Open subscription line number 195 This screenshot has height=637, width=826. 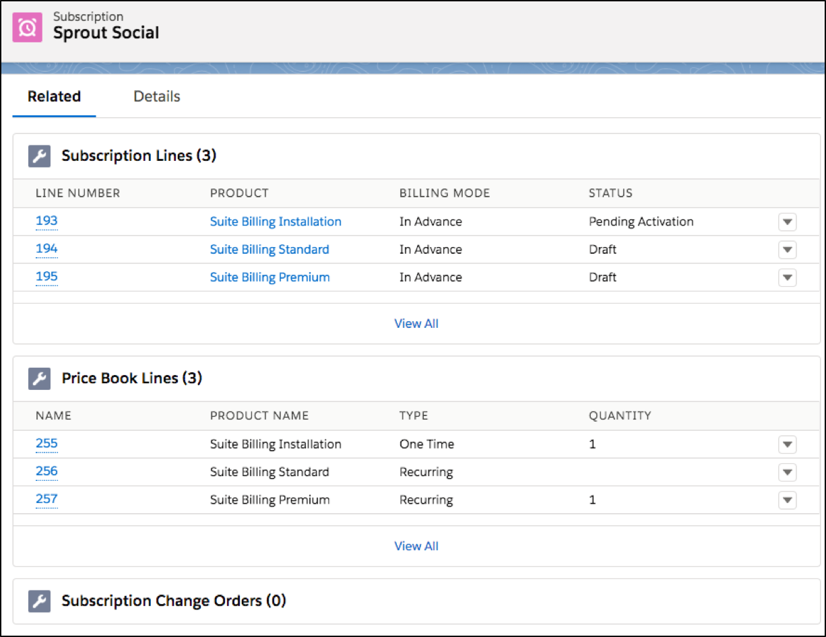pyautogui.click(x=46, y=277)
